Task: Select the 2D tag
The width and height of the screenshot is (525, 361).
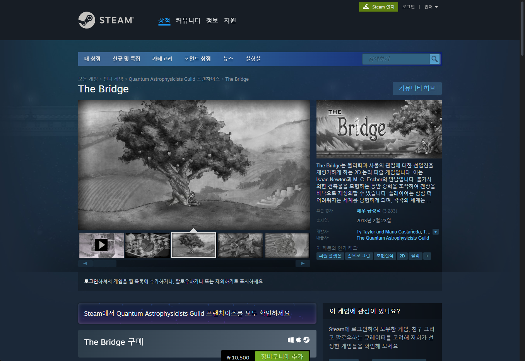Action: (x=402, y=256)
